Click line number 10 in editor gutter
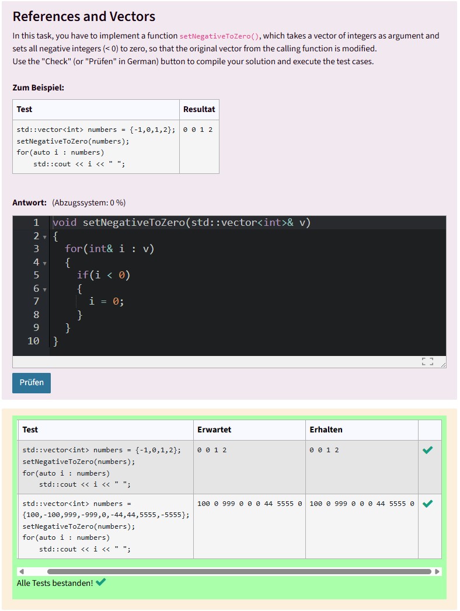Viewport: 460px width, 611px height. click(34, 341)
